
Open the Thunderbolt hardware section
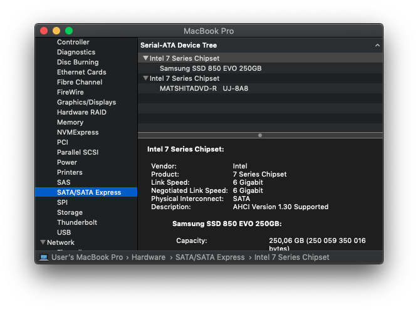[76, 222]
